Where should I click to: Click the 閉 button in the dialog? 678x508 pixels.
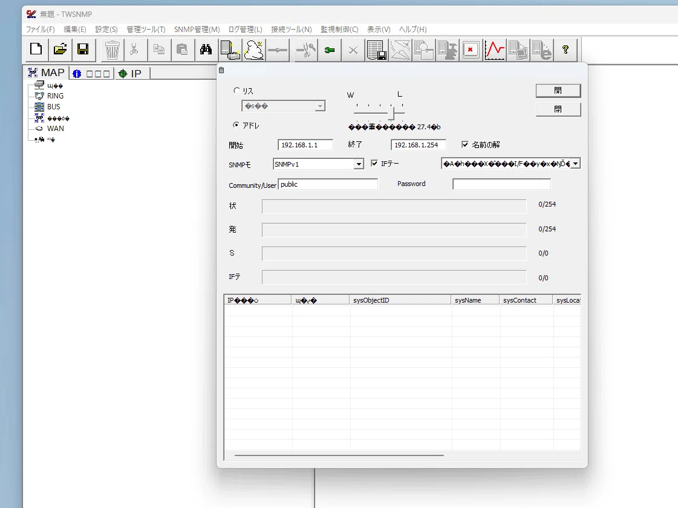click(x=558, y=109)
